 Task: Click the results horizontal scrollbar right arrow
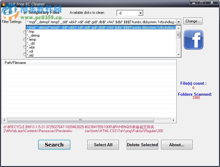point(173,120)
